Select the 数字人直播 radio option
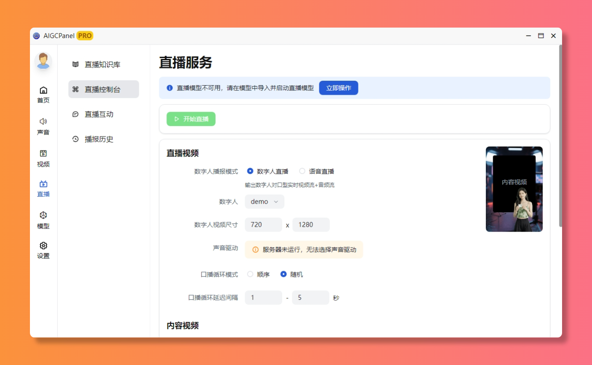 click(x=250, y=171)
